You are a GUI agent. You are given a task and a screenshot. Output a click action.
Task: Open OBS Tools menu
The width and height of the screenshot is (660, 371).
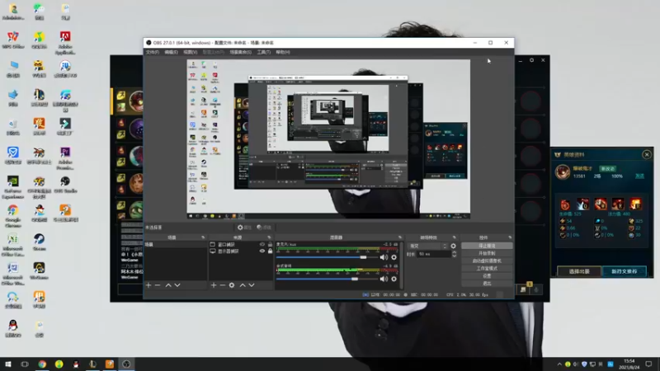pos(263,52)
